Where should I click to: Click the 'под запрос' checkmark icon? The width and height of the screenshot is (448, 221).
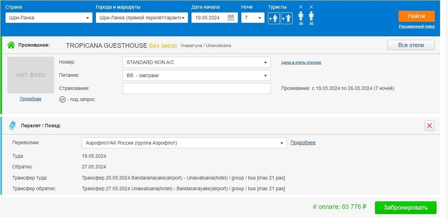pos(62,99)
